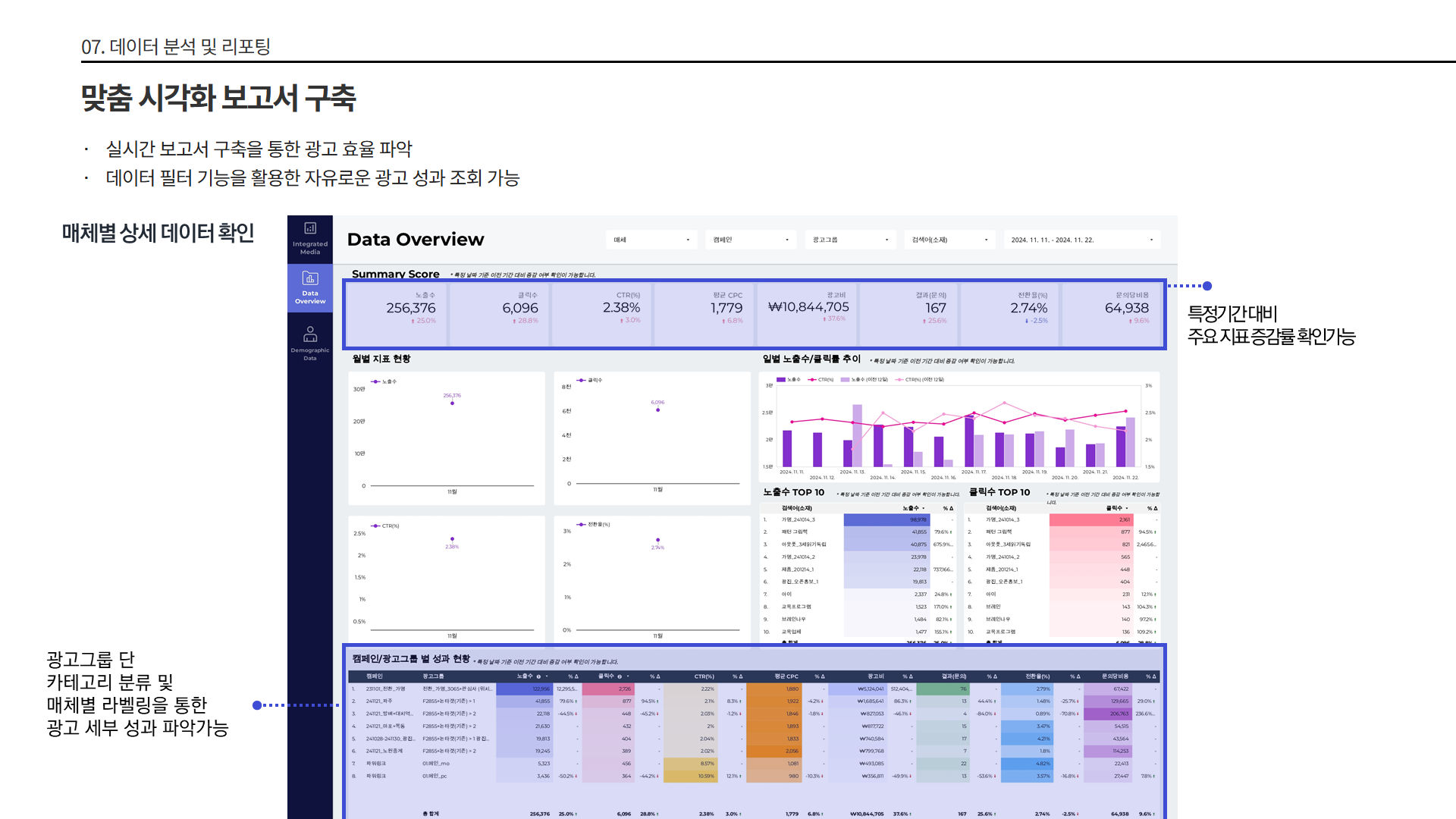The width and height of the screenshot is (1456, 819).
Task: Click the 노출수 legend marker in daily chart
Action: point(782,379)
